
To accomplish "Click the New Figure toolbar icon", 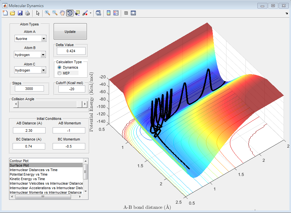I will click(x=5, y=13).
